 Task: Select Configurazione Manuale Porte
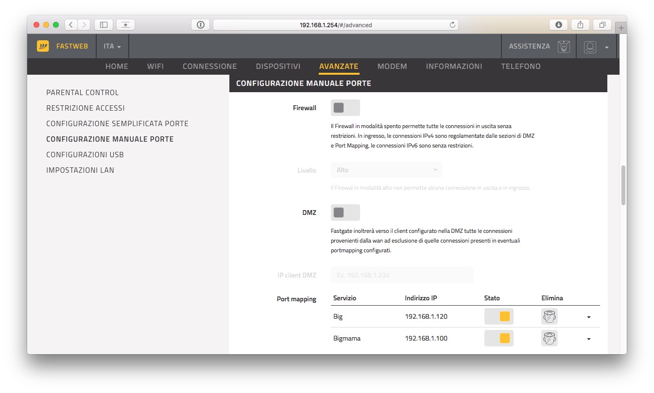[110, 139]
